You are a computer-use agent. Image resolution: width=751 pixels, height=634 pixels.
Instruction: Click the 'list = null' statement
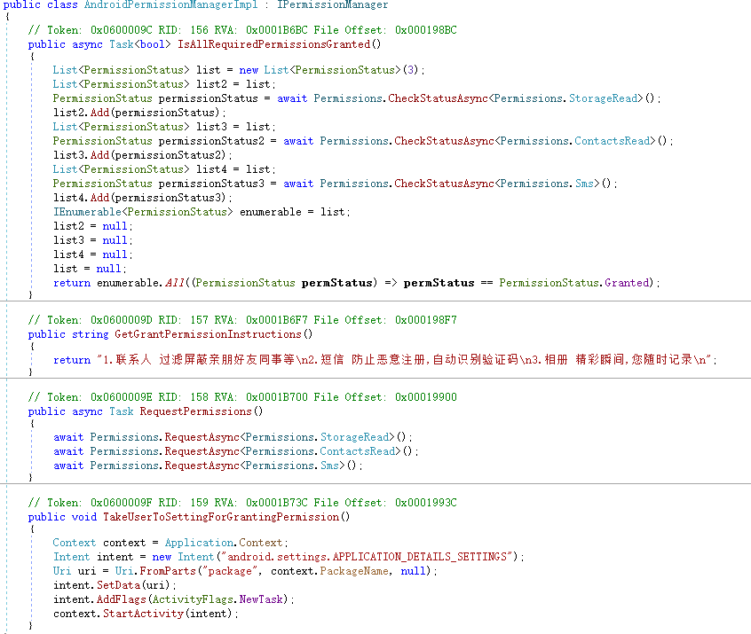[x=90, y=269]
